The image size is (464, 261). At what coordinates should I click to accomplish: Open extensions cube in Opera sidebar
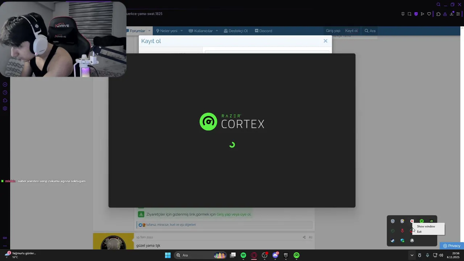coord(5,100)
